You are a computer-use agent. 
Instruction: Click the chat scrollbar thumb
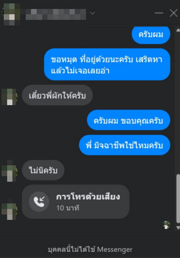coord(178,198)
